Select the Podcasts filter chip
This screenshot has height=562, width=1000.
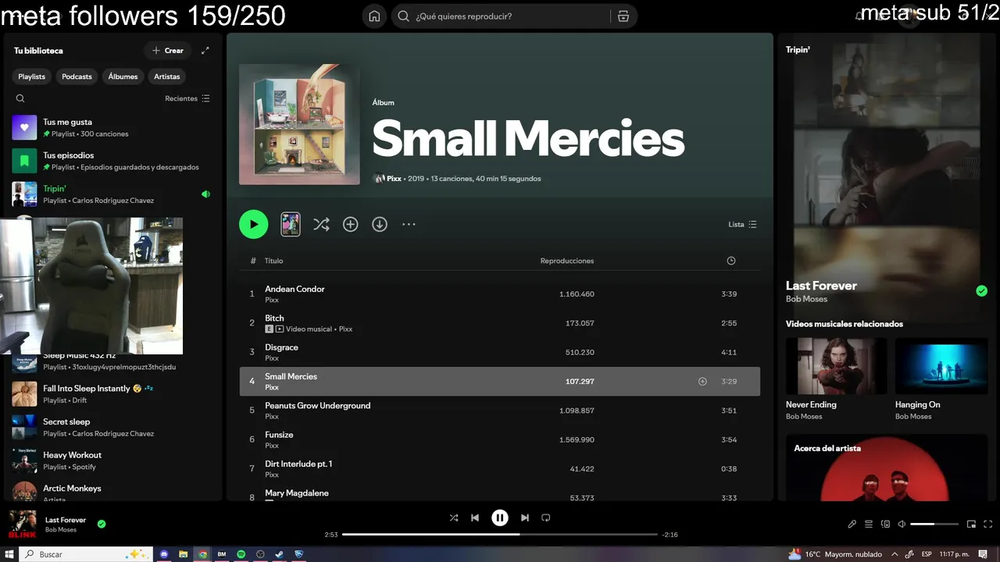(x=77, y=76)
